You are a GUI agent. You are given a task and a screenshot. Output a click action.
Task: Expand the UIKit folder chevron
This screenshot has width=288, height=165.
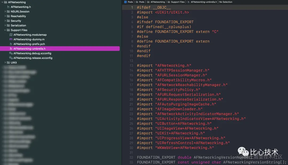coord(5,62)
